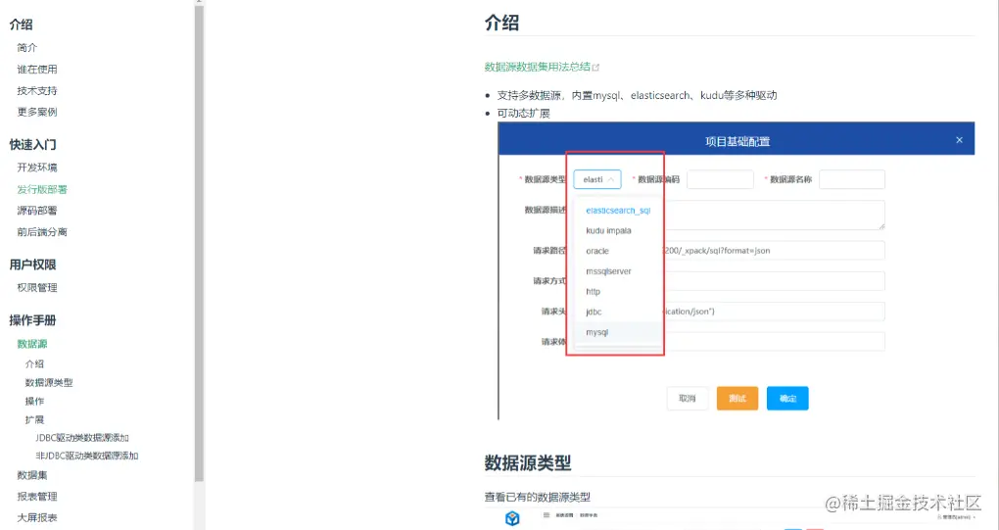Open the 报表管理 sidebar page
Image resolution: width=999 pixels, height=530 pixels.
37,497
